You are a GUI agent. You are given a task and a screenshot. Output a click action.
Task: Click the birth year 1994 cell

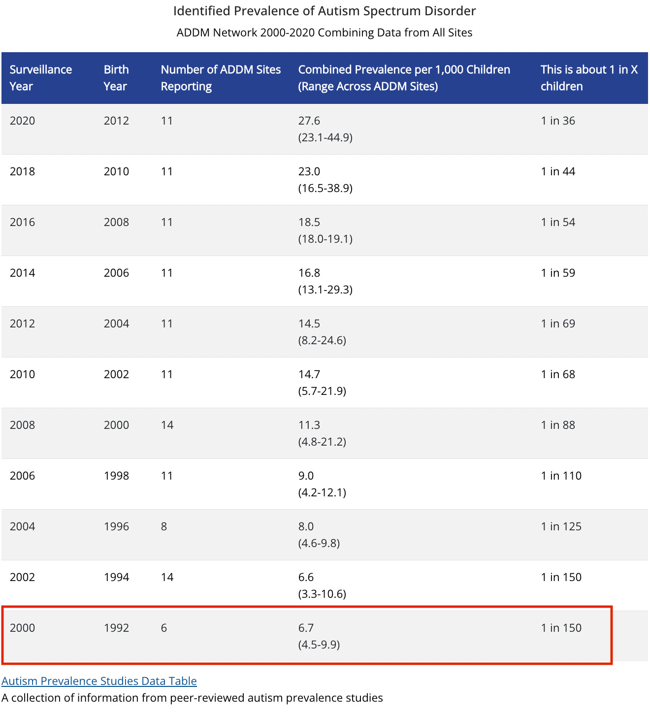tap(117, 577)
